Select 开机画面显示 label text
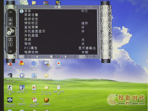This screenshot has width=148, height=111. 35,31
